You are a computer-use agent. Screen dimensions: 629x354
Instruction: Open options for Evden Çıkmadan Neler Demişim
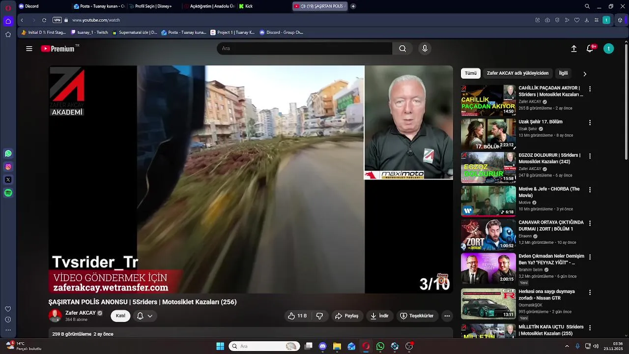590,257
